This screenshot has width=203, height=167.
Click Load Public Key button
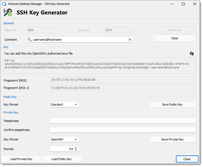coord(62,159)
